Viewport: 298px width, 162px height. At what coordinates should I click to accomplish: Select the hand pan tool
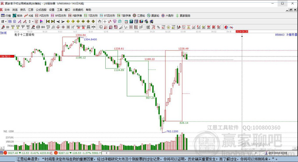click(100, 22)
